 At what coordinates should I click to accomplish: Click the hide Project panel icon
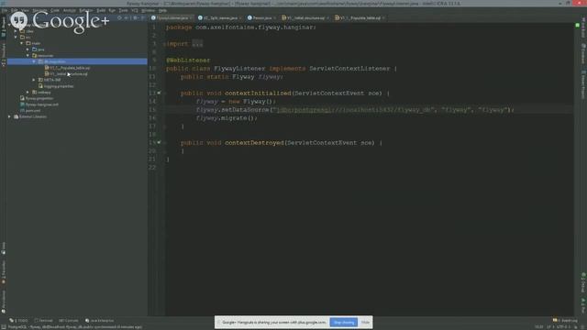click(143, 17)
